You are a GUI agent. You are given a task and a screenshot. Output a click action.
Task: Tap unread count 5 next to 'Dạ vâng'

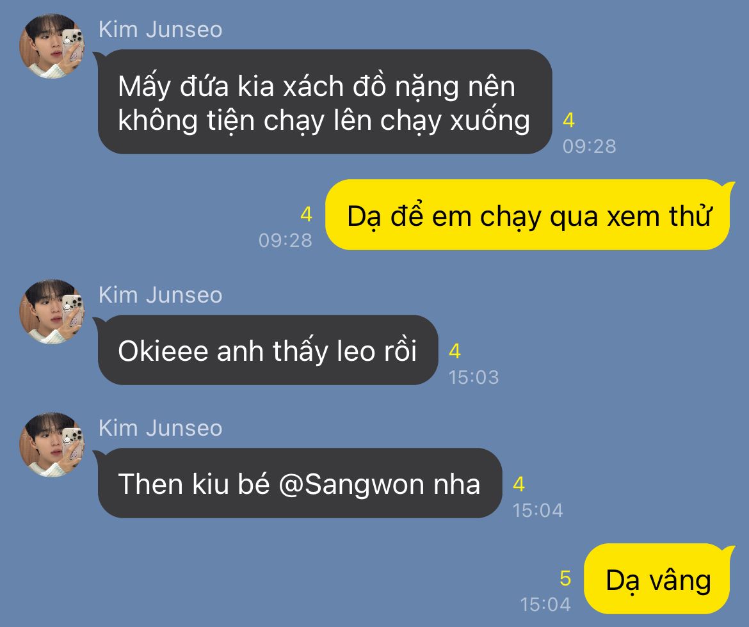tap(565, 578)
